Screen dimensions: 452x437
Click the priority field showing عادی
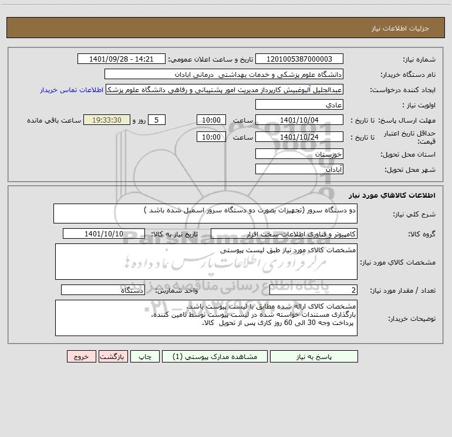point(299,104)
